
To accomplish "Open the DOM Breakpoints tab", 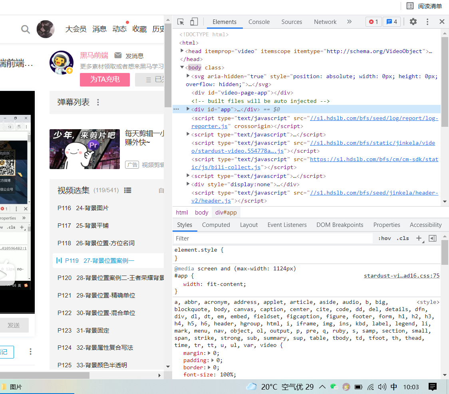I will click(340, 225).
